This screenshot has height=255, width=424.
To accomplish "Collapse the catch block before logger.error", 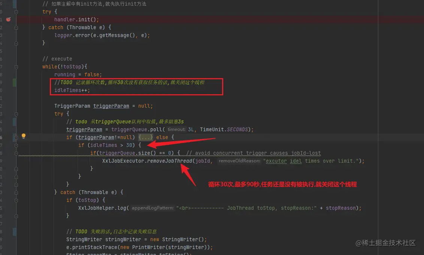I will click(16, 28).
